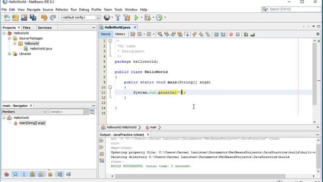The height and width of the screenshot is (182, 323).
Task: Close the Projects tab
Action: pyautogui.click(x=19, y=27)
